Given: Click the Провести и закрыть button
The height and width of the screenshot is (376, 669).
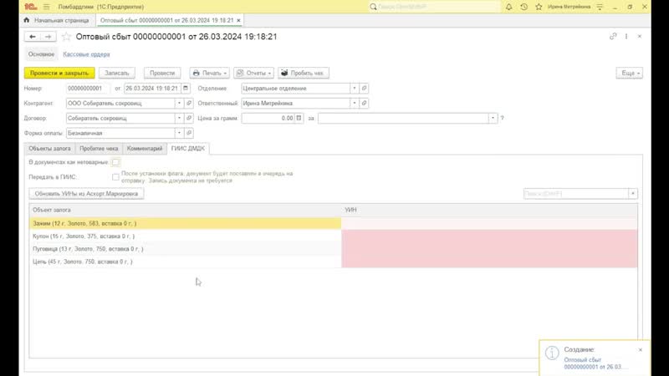Looking at the screenshot, I should [59, 73].
